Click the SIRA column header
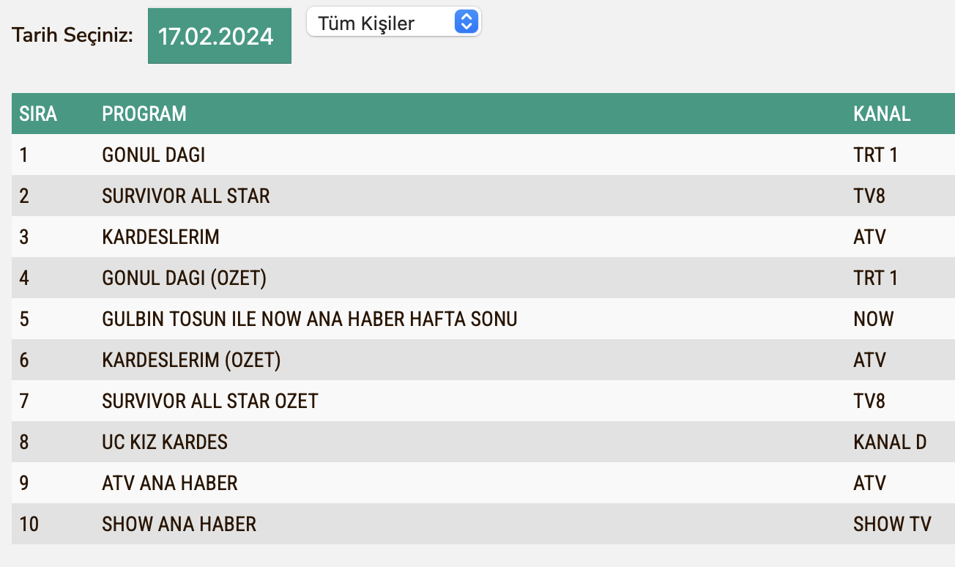 pyautogui.click(x=38, y=114)
